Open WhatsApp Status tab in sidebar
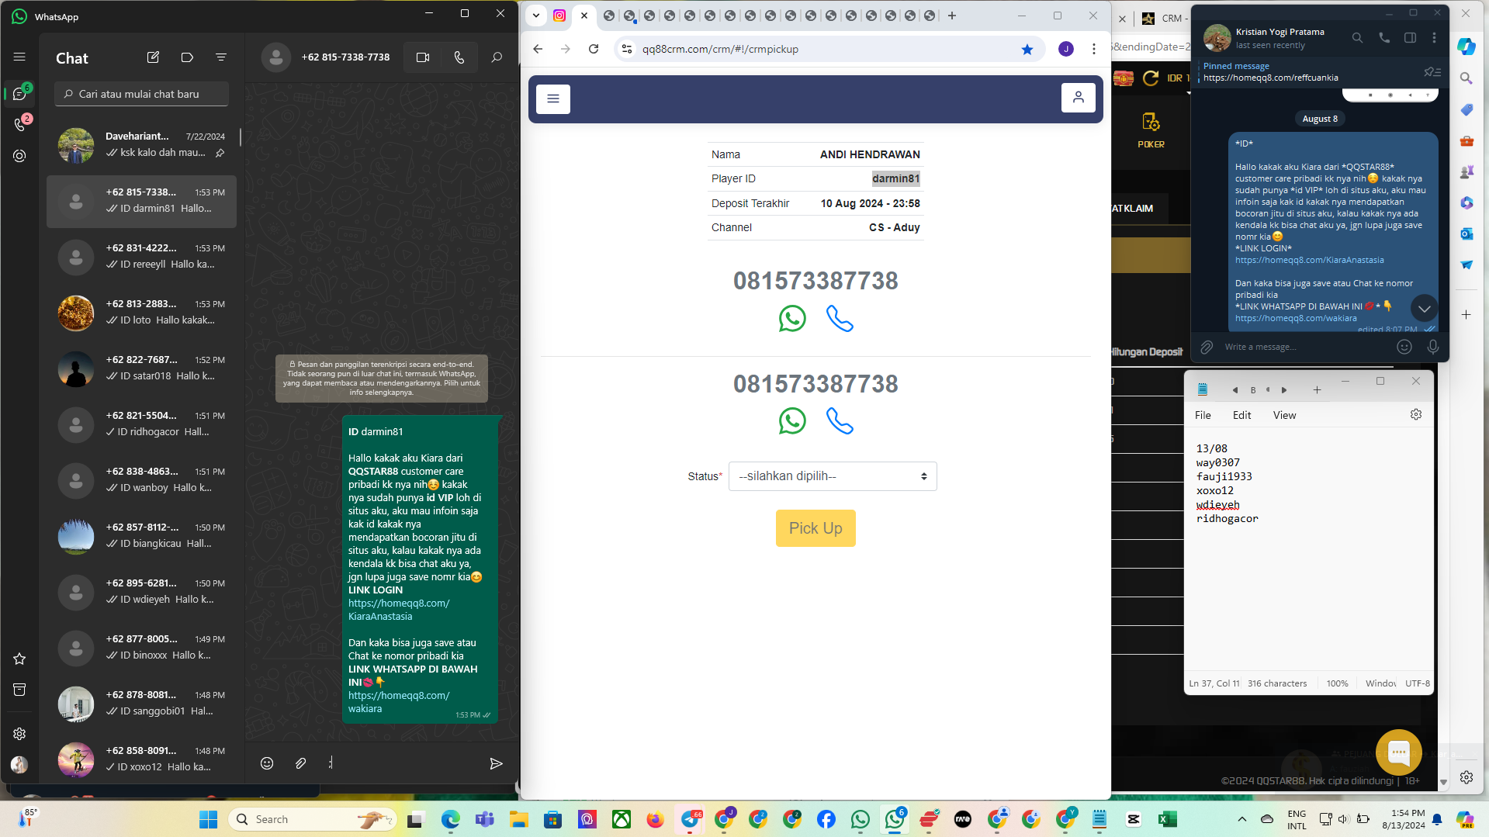This screenshot has width=1489, height=837. point(19,156)
